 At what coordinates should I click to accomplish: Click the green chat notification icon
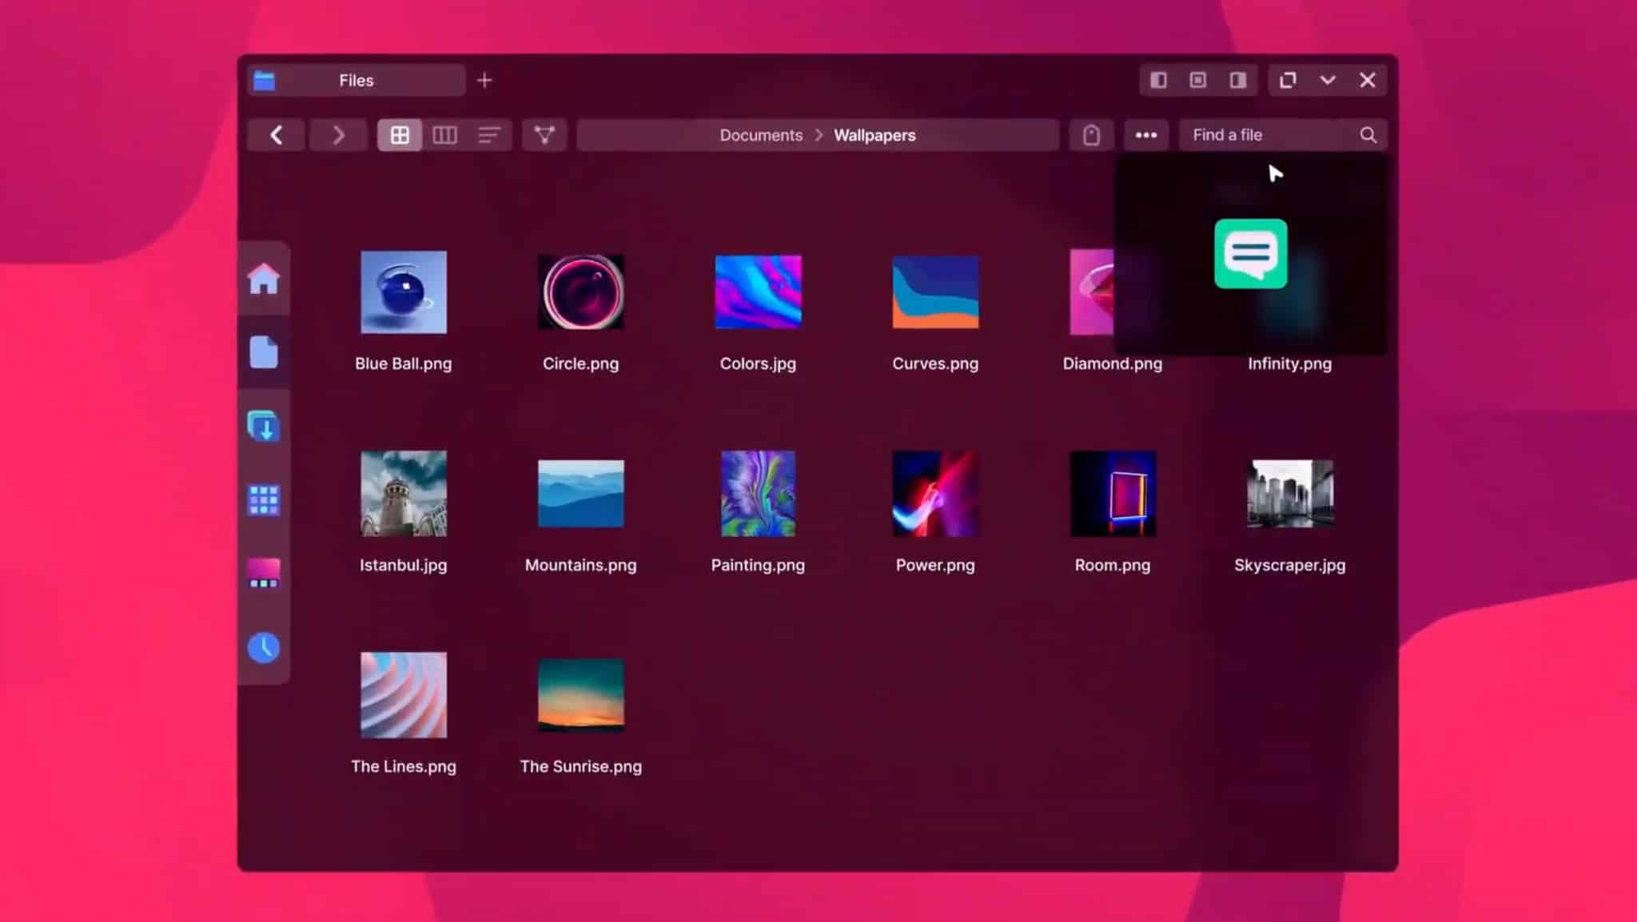pyautogui.click(x=1250, y=254)
